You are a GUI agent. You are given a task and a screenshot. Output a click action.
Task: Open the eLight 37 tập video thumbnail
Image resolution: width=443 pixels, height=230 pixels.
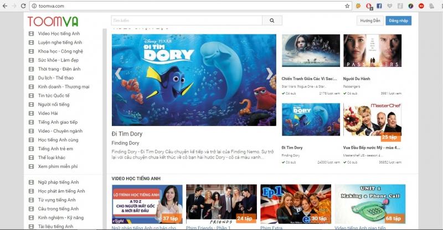click(x=147, y=204)
